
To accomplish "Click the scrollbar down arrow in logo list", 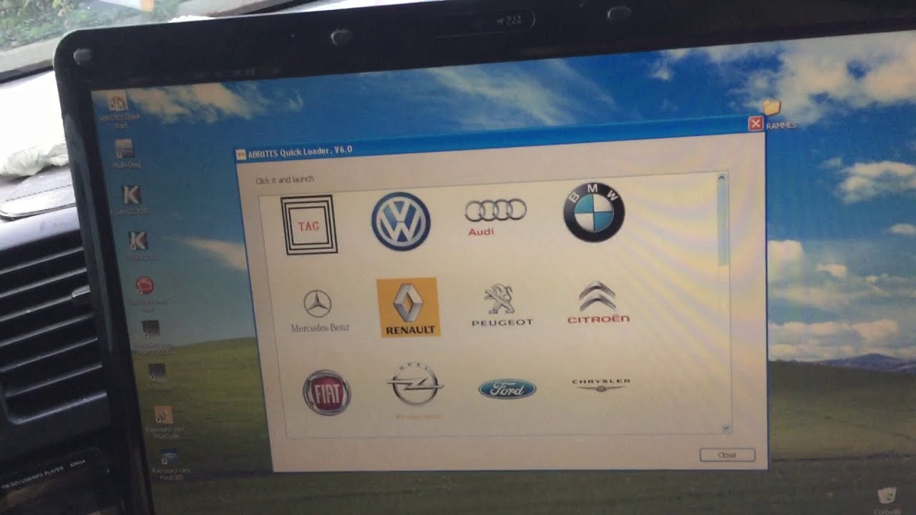I will coord(726,428).
